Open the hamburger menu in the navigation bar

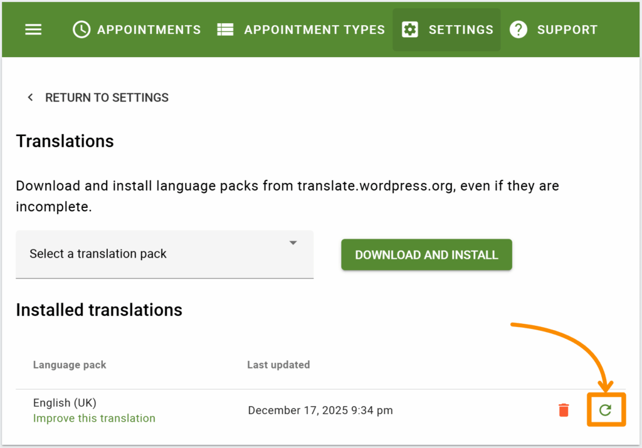[x=33, y=29]
